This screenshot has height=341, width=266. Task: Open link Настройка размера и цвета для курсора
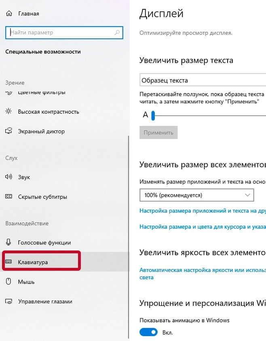[203, 227]
